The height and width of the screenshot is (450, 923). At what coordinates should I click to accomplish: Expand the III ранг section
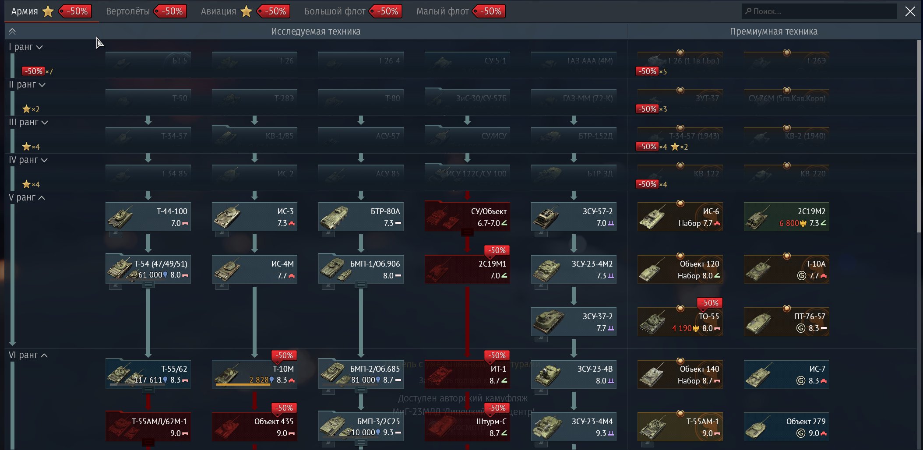tap(28, 123)
